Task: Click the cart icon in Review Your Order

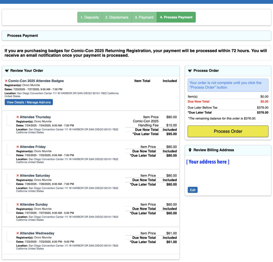Action: [x=7, y=71]
